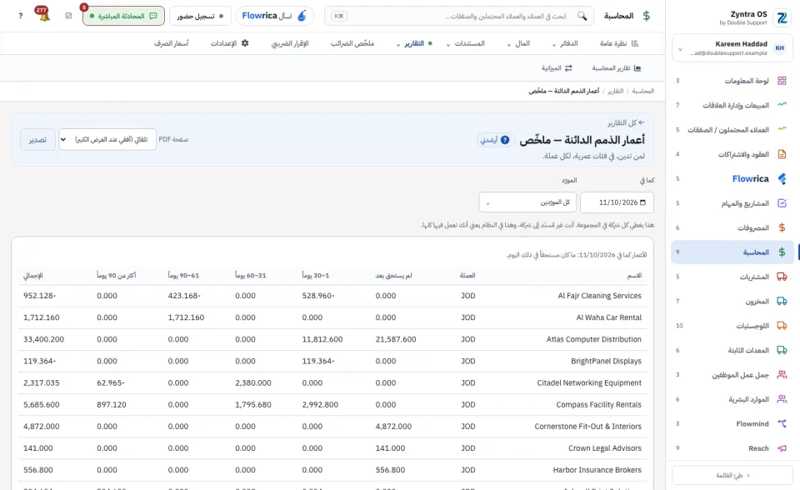
Task: Click the المحاسبة breadcrumb link
Action: click(x=642, y=91)
